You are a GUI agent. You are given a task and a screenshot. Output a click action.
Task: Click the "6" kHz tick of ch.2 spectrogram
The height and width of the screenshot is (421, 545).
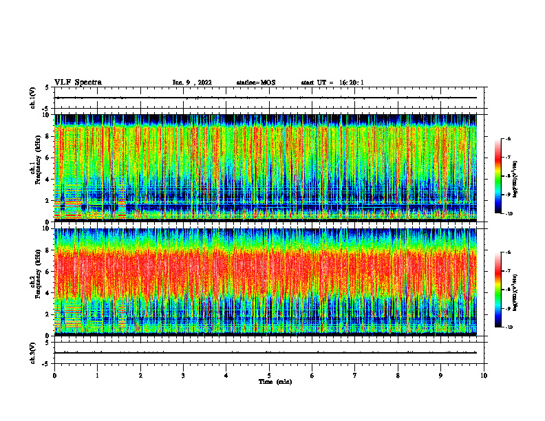[x=47, y=272]
